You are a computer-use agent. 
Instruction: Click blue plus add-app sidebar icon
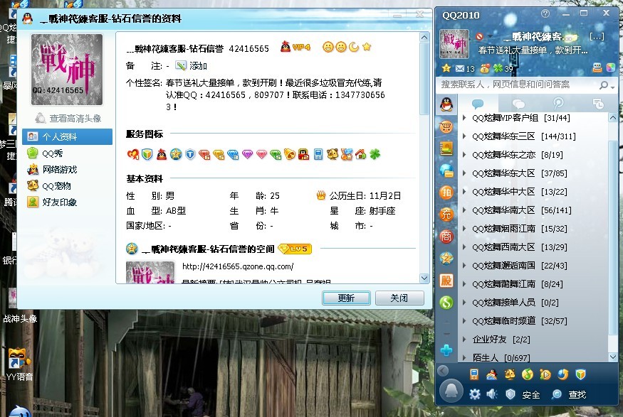tap(446, 350)
